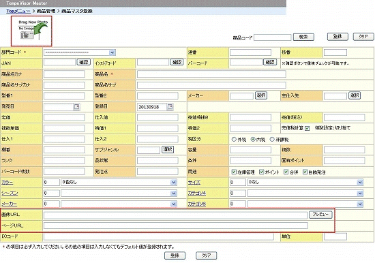This screenshot has height=263, width=375.
Task: Expand the シーズン dropdown list
Action: 119,194
